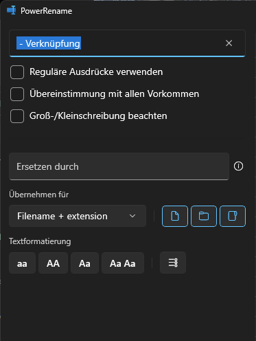Toggle the include files icon
The height and width of the screenshot is (341, 256).
click(x=175, y=216)
